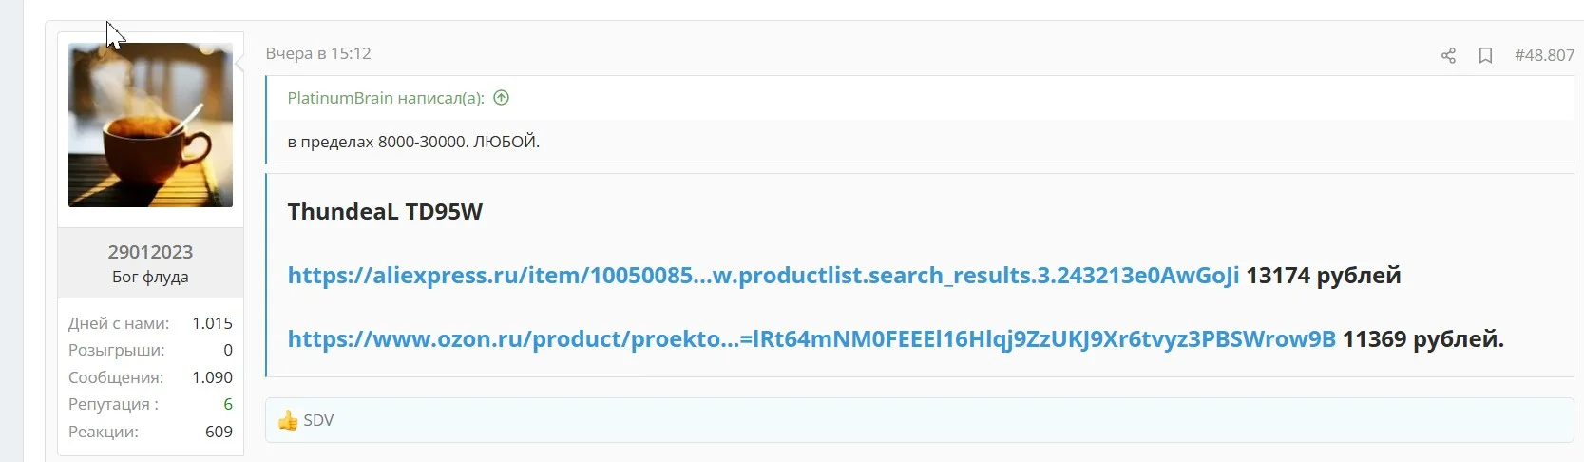Click the Бог флуда user title
The height and width of the screenshot is (462, 1584).
(x=150, y=277)
